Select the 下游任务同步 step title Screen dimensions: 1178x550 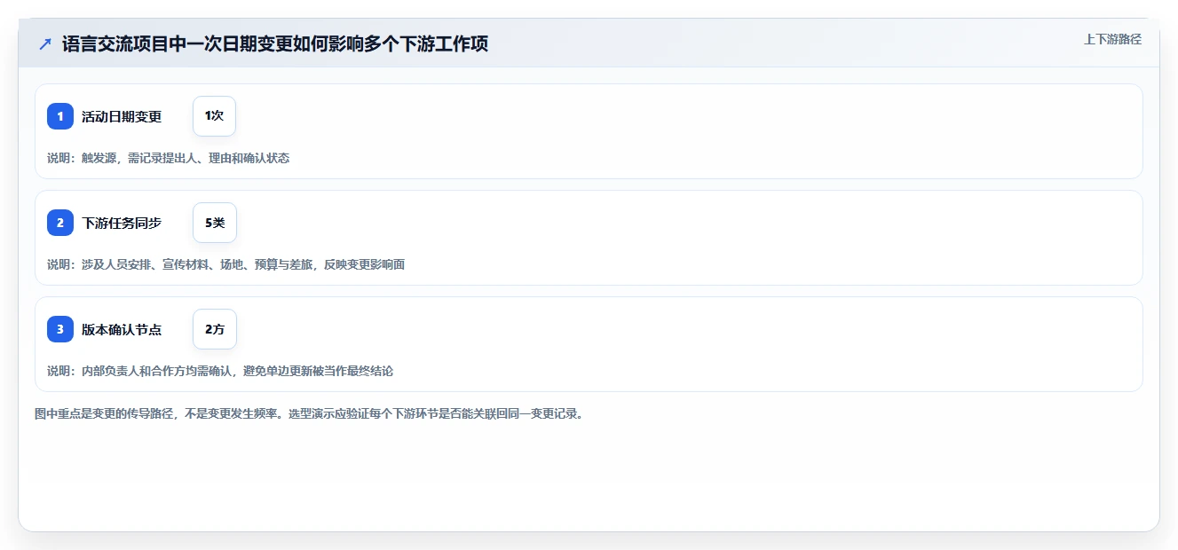click(122, 223)
